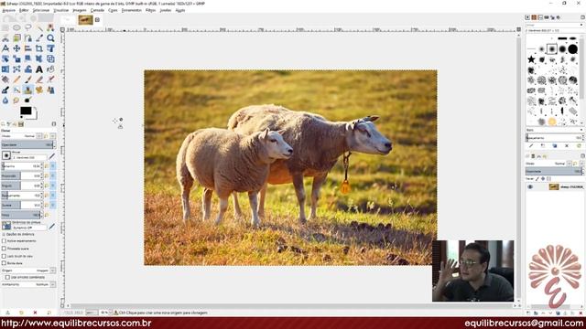Select the Measure tool
This screenshot has height=329, width=586.
pyautogui.click(x=5, y=48)
